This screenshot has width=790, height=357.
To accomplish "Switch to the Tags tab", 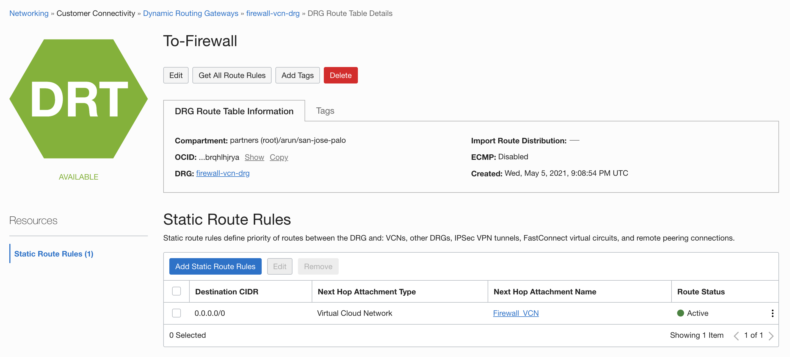I will [325, 111].
